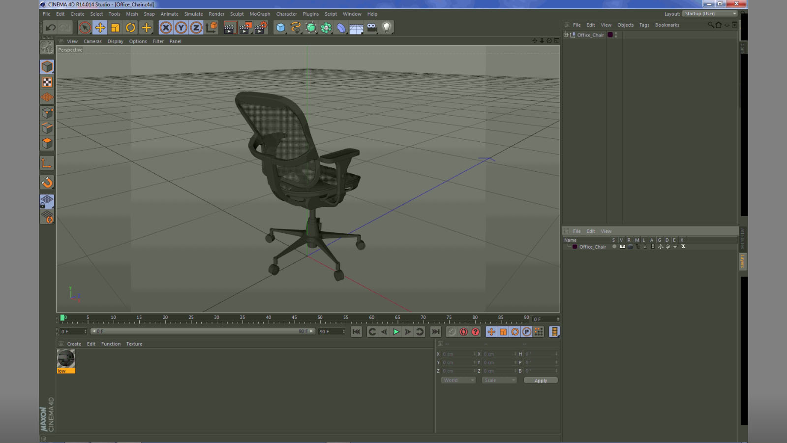
Task: Open the Layers side tab
Action: click(x=742, y=261)
